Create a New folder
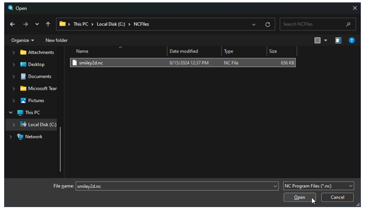The image size is (365, 210). [x=56, y=40]
